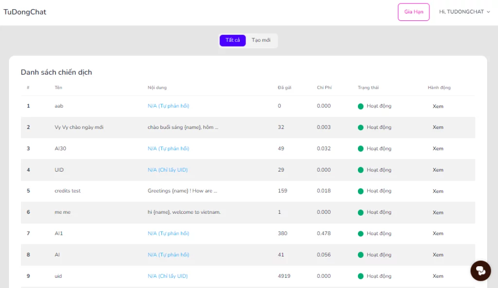This screenshot has width=498, height=288.
Task: Click Xem for the aab campaign
Action: coord(438,106)
